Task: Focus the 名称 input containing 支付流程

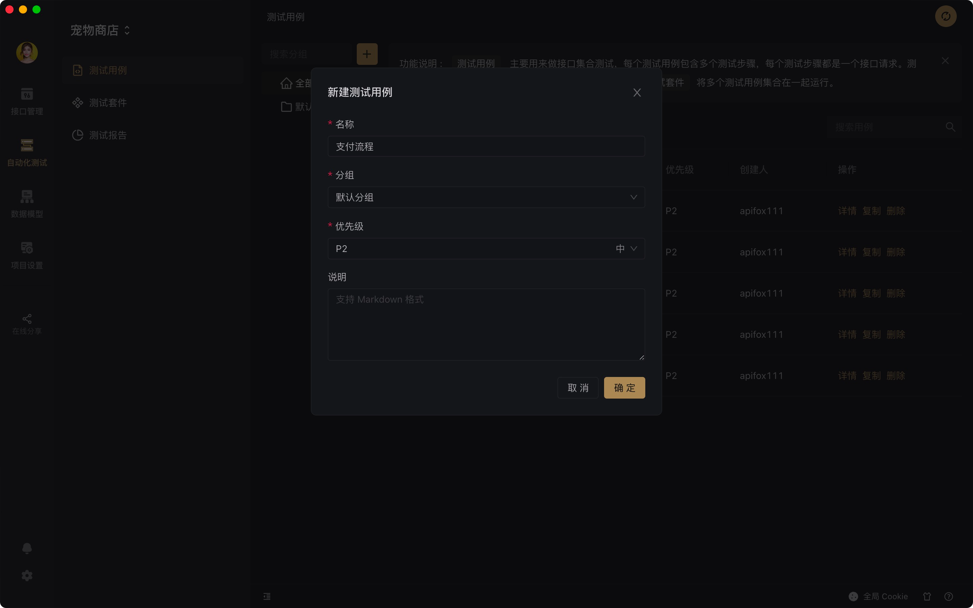Action: coord(486,146)
